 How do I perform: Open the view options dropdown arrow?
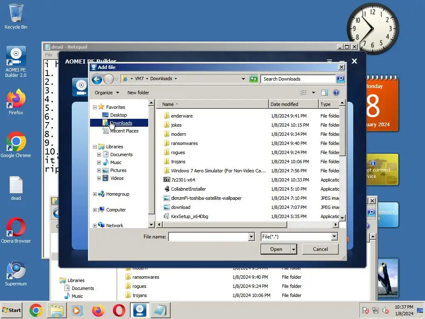click(x=313, y=93)
